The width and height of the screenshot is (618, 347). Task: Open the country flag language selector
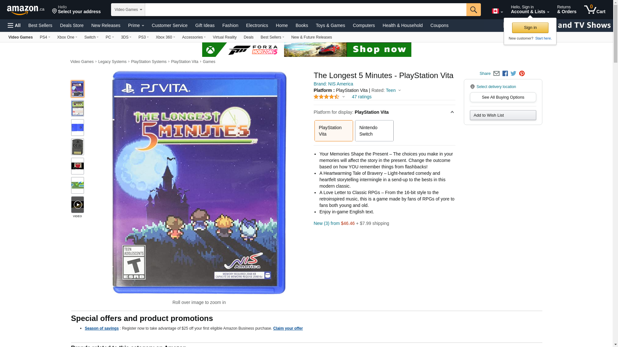[x=497, y=11]
